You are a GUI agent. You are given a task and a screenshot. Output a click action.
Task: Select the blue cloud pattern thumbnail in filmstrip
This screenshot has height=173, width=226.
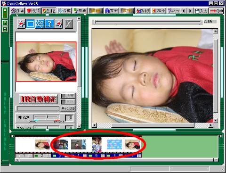click(114, 144)
